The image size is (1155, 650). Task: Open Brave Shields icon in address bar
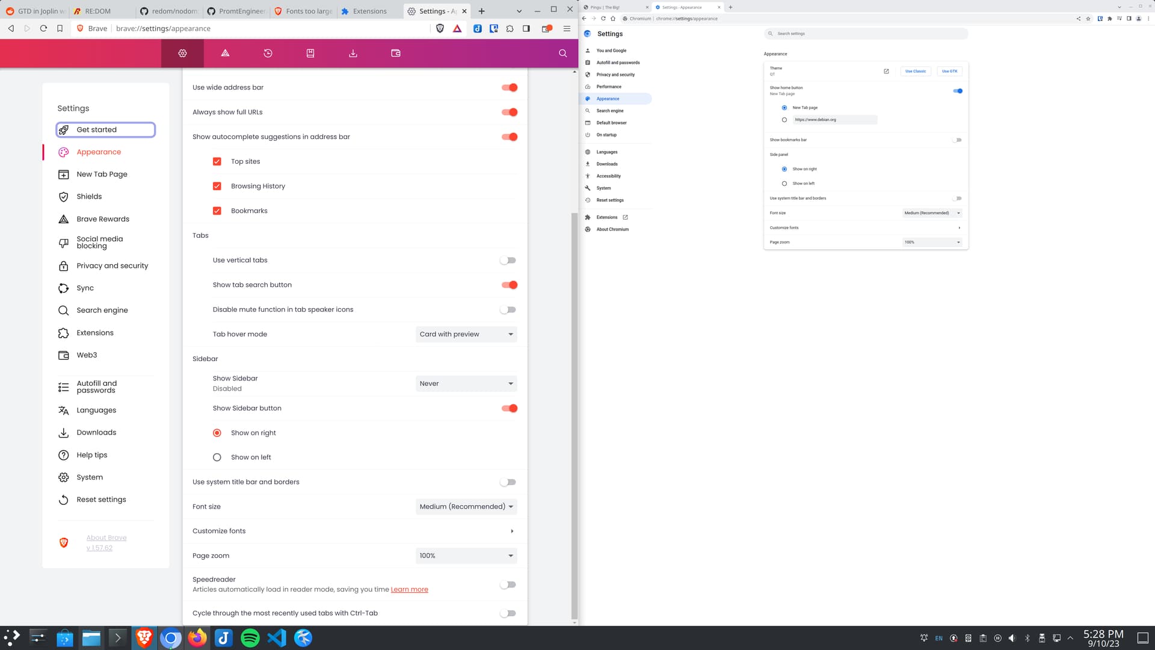pyautogui.click(x=440, y=28)
